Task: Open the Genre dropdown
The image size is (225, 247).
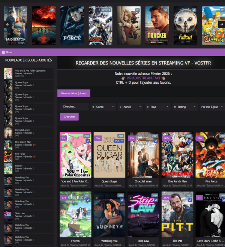Action: [103, 107]
